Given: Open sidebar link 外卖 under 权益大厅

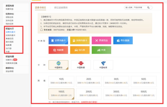Looking at the screenshot, I should [x=8, y=52].
